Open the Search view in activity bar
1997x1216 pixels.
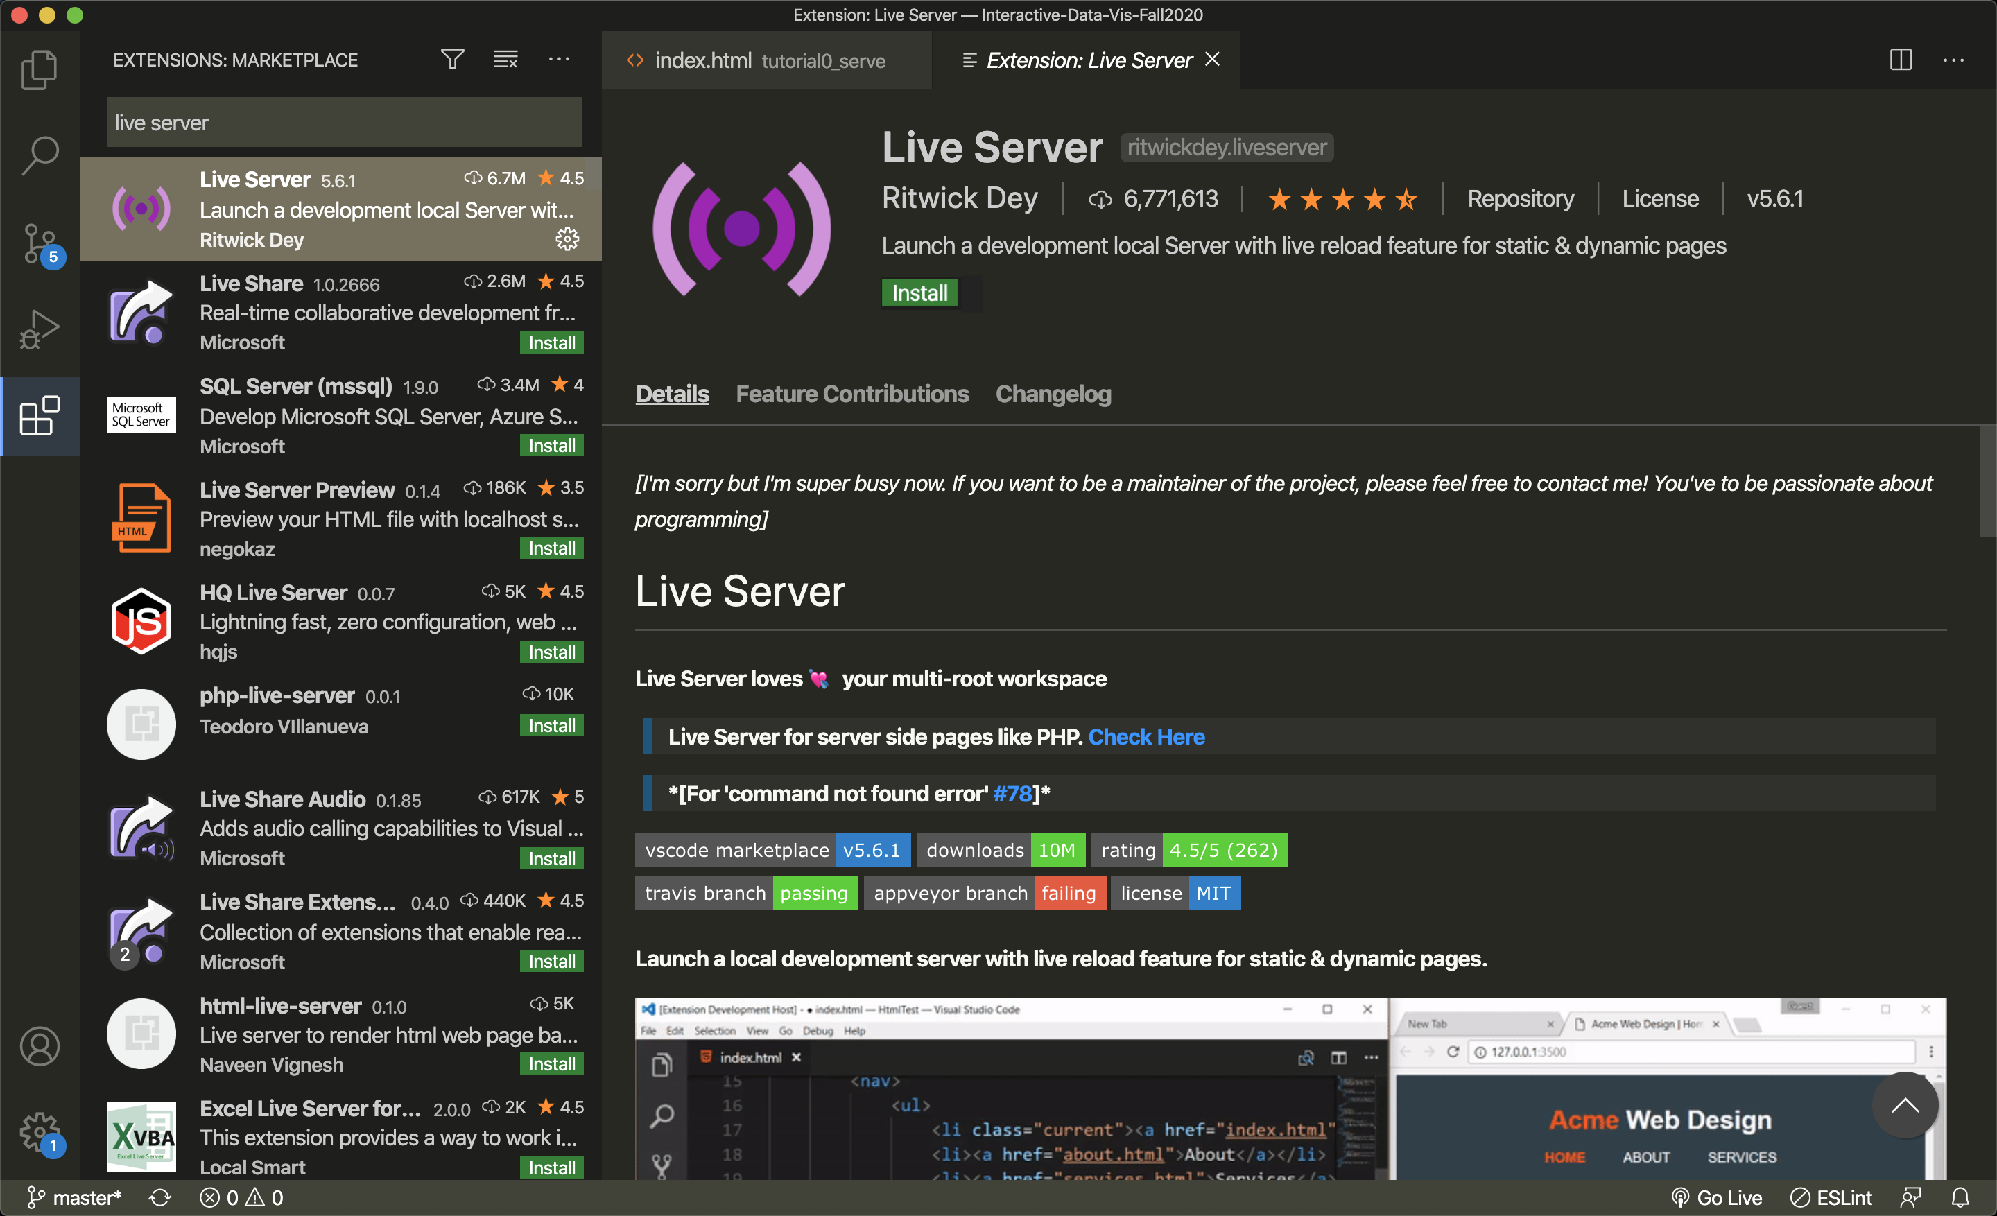(x=39, y=155)
